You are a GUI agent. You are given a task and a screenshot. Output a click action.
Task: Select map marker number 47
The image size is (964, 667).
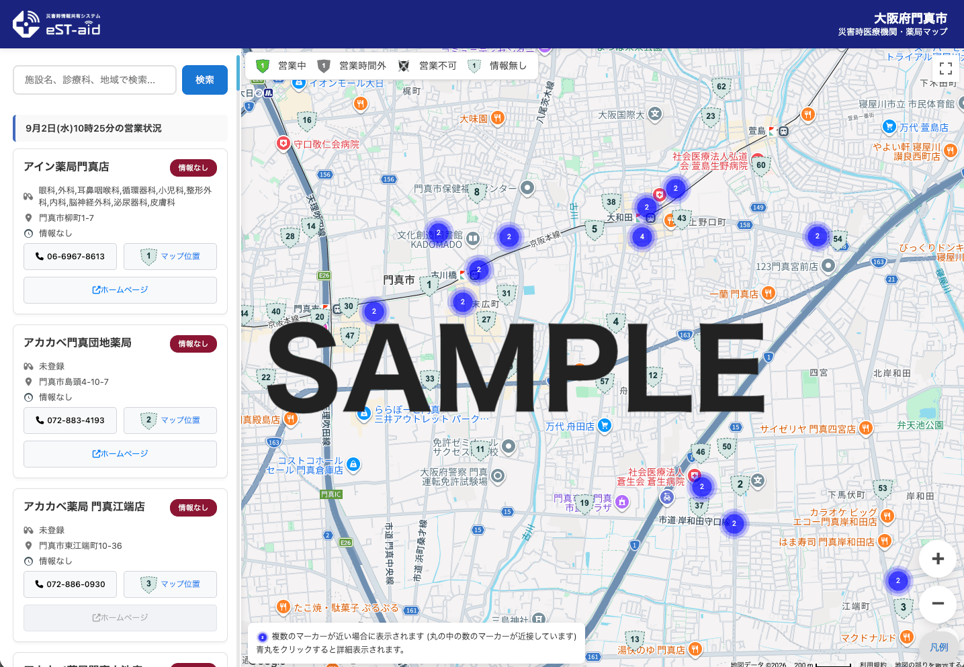click(x=350, y=337)
